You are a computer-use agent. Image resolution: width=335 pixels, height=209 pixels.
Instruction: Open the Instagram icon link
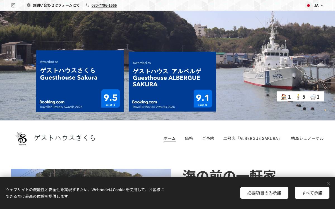click(13, 5)
